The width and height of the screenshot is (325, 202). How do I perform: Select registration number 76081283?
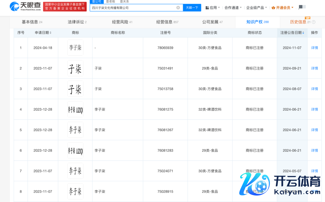[165, 150]
